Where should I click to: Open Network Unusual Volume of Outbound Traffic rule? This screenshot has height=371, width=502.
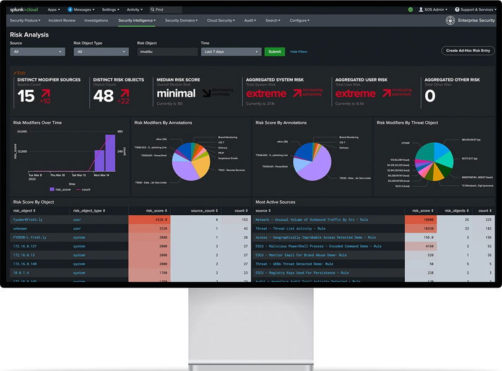[x=311, y=220]
